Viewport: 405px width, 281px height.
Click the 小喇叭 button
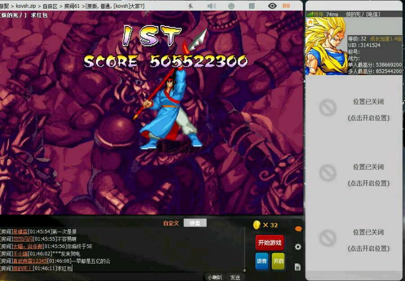click(214, 277)
